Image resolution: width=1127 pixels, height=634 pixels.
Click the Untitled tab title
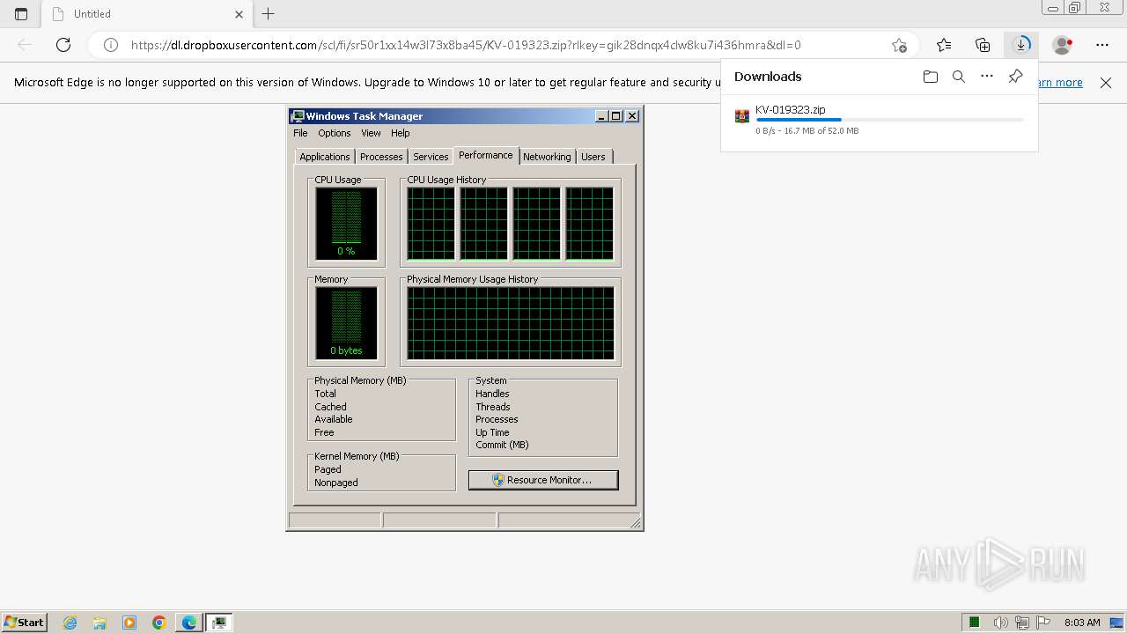coord(92,14)
